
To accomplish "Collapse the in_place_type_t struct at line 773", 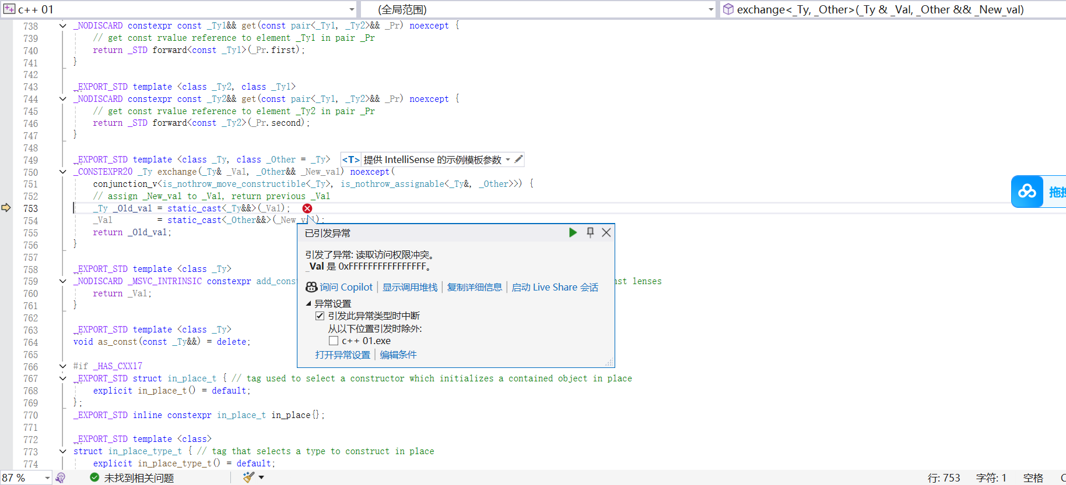I will click(x=62, y=451).
